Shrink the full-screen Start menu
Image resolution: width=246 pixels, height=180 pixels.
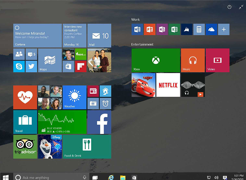click(241, 7)
